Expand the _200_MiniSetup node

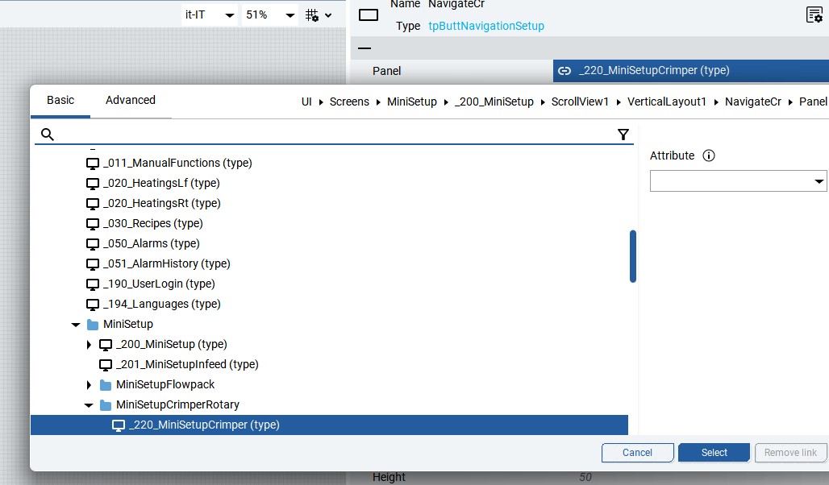[89, 345]
